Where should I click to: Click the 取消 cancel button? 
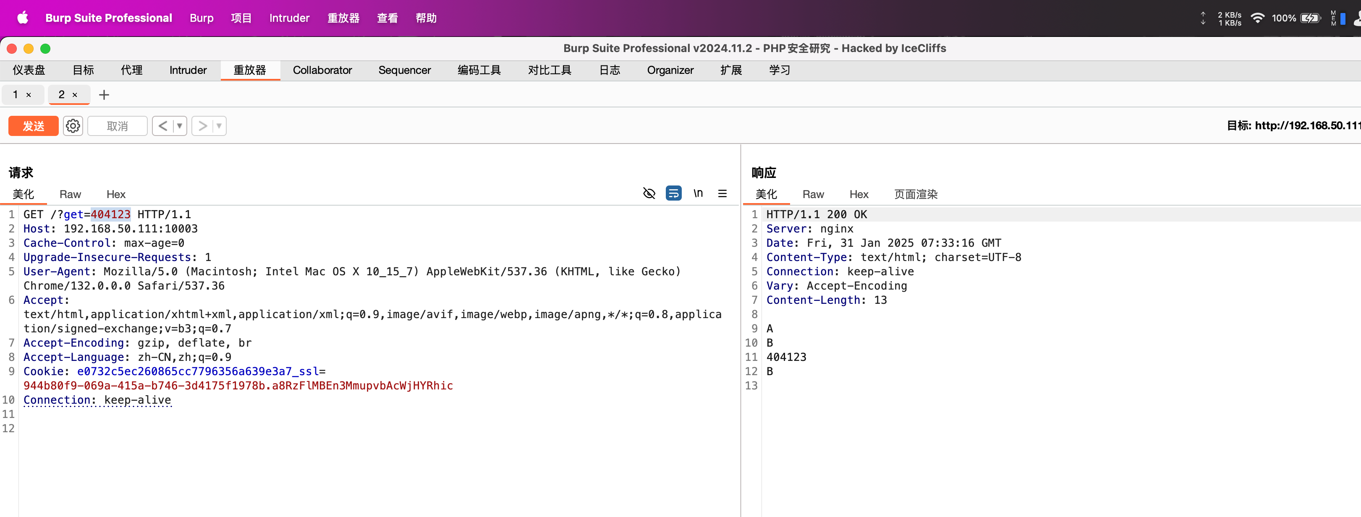(117, 126)
